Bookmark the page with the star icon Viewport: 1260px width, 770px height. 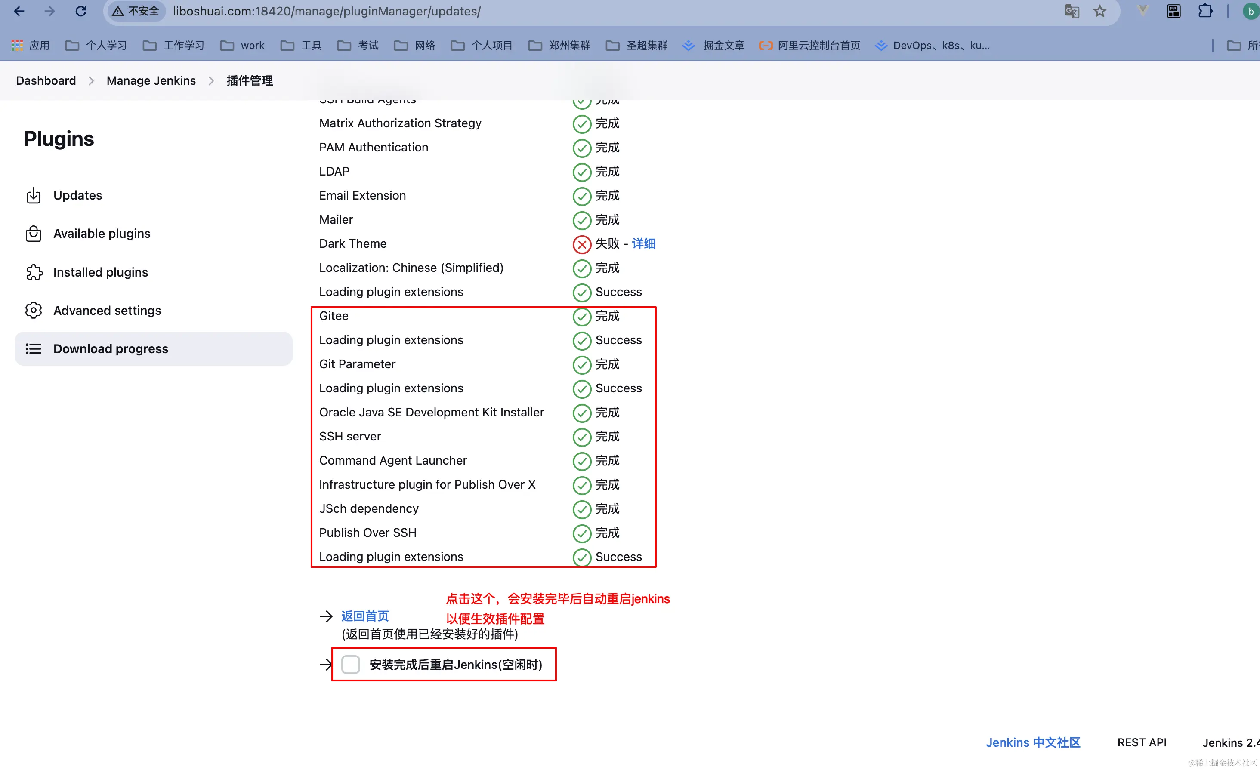(1099, 11)
